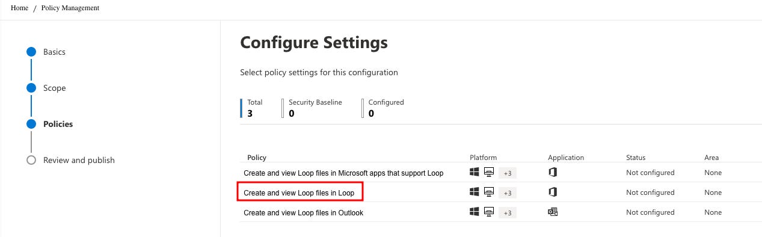Sort by Policy column header
The image size is (762, 237).
click(x=257, y=158)
